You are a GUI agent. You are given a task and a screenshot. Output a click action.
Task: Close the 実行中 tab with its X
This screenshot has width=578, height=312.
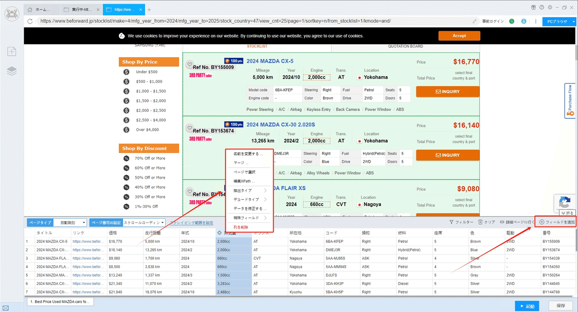pos(98,10)
